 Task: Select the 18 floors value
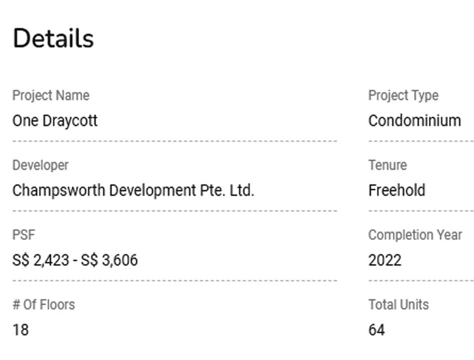pyautogui.click(x=21, y=330)
